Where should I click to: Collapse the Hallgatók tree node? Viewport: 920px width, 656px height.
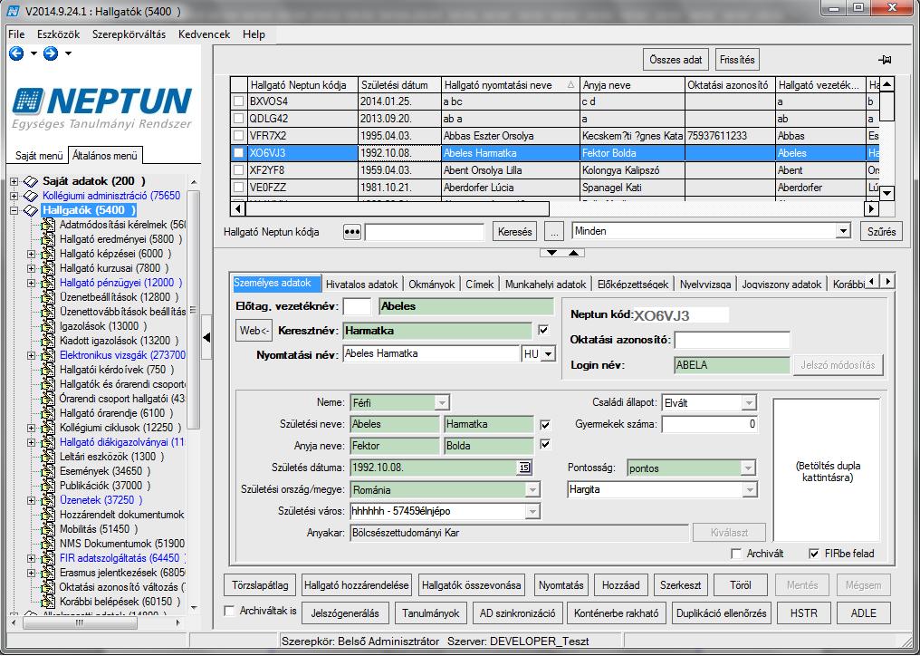(x=14, y=210)
